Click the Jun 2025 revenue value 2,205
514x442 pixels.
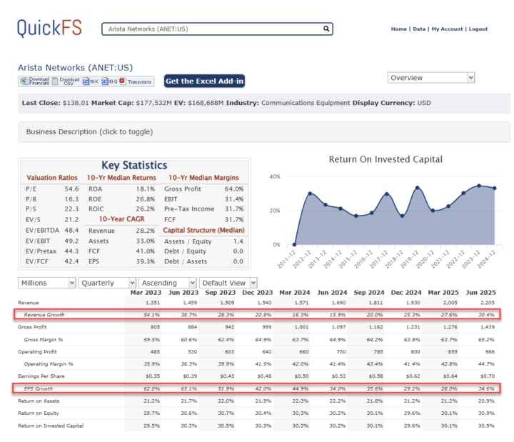point(487,303)
